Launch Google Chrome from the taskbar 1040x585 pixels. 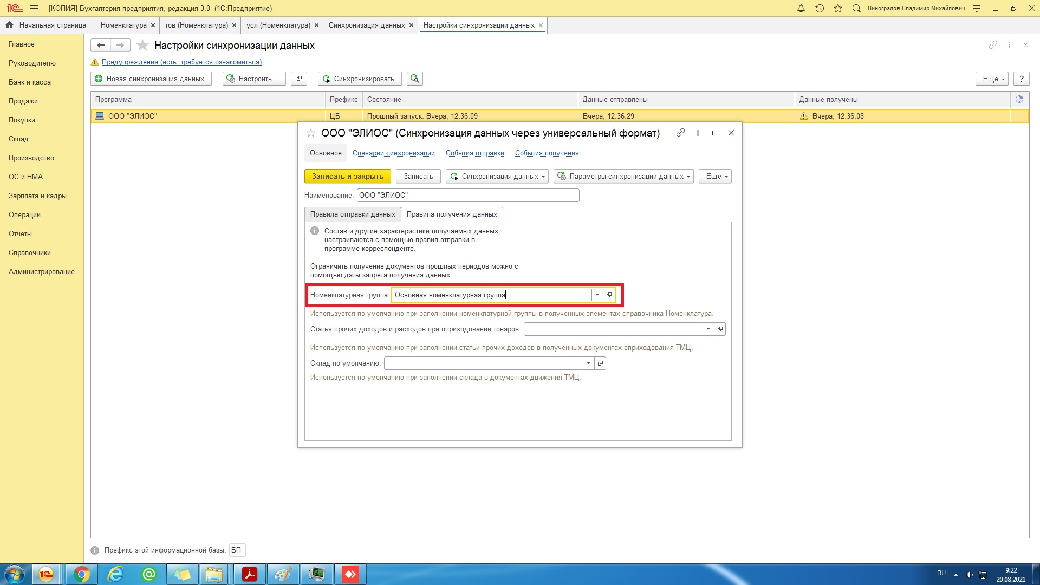[x=82, y=574]
